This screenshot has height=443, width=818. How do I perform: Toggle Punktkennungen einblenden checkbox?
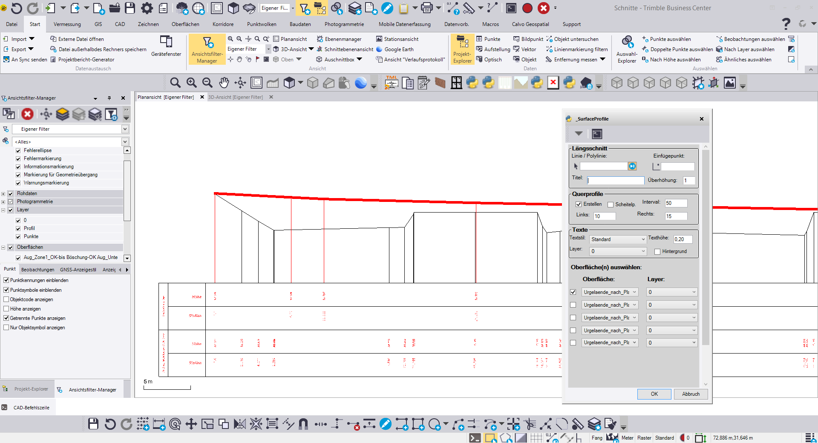pos(6,280)
